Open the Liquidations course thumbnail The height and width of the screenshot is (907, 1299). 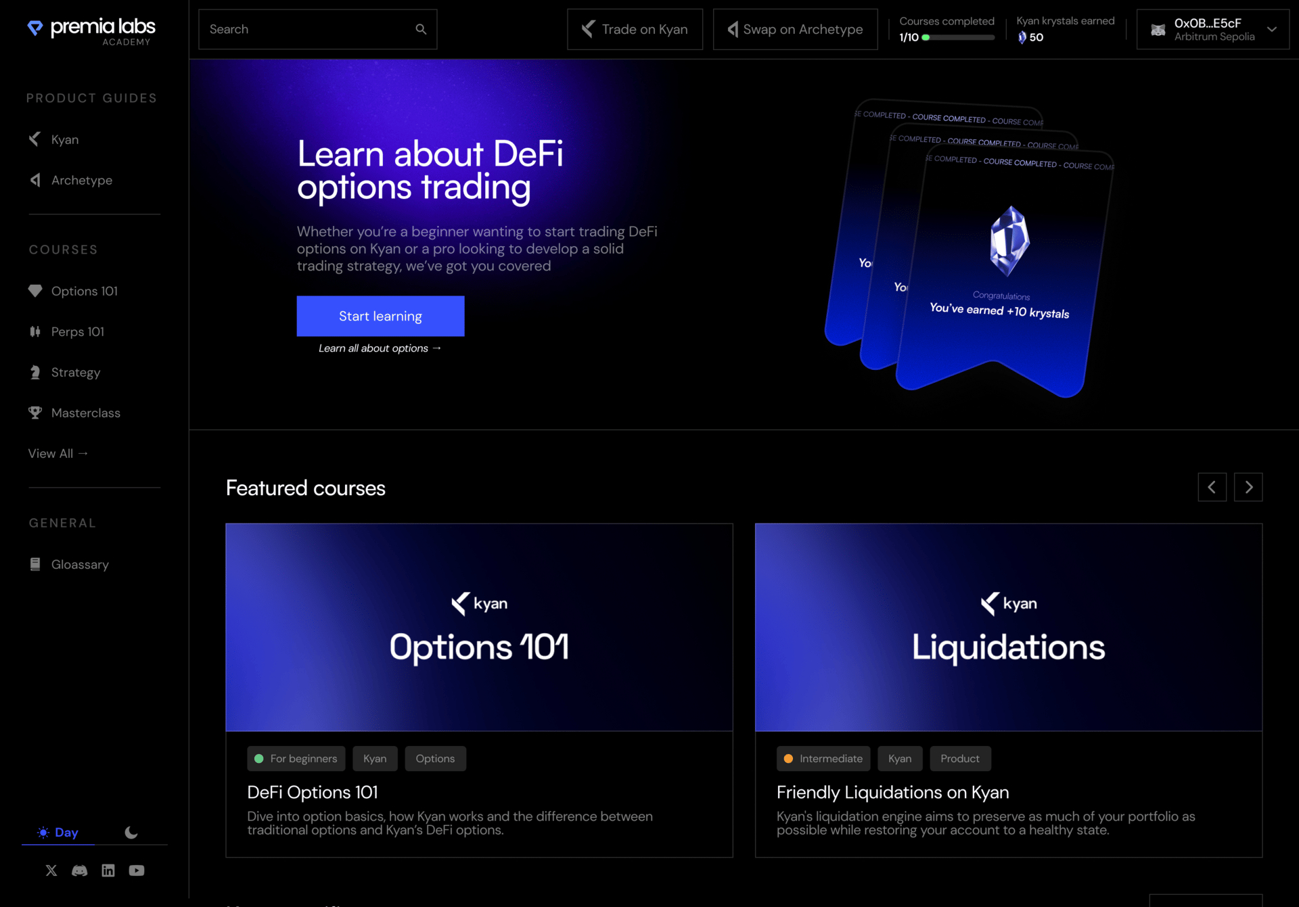[x=1008, y=627]
